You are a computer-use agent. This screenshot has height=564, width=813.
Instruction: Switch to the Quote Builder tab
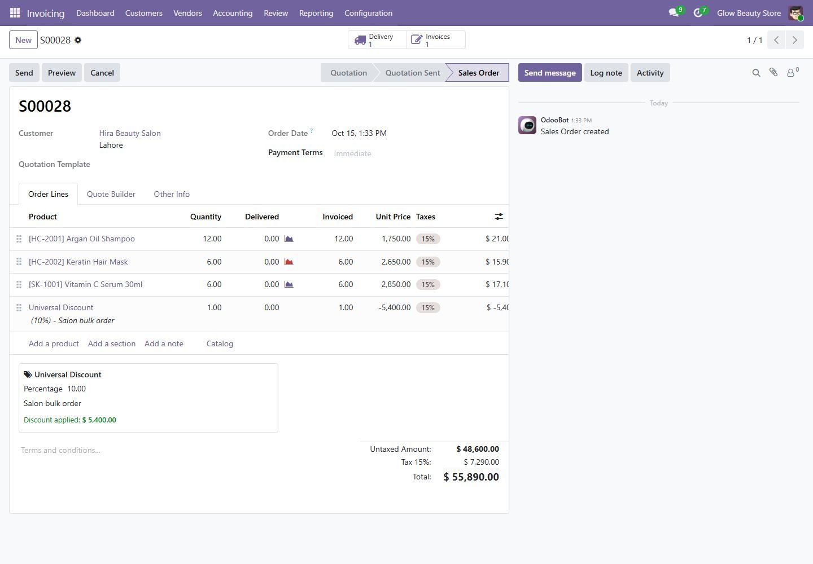(111, 194)
